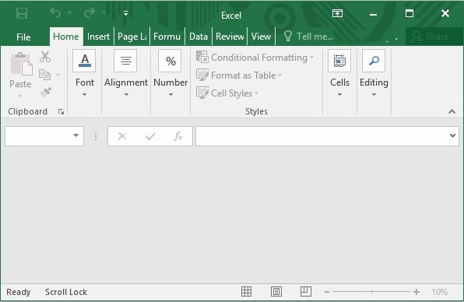Screen dimensions: 464x302
Task: Select the View tab
Action: 261,37
